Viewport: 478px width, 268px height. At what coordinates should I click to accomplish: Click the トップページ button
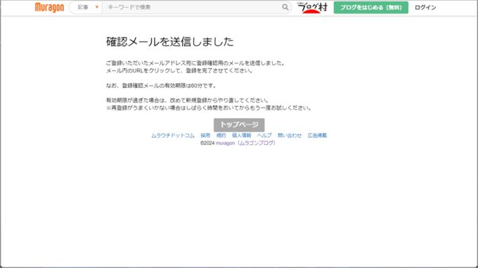[x=239, y=125]
